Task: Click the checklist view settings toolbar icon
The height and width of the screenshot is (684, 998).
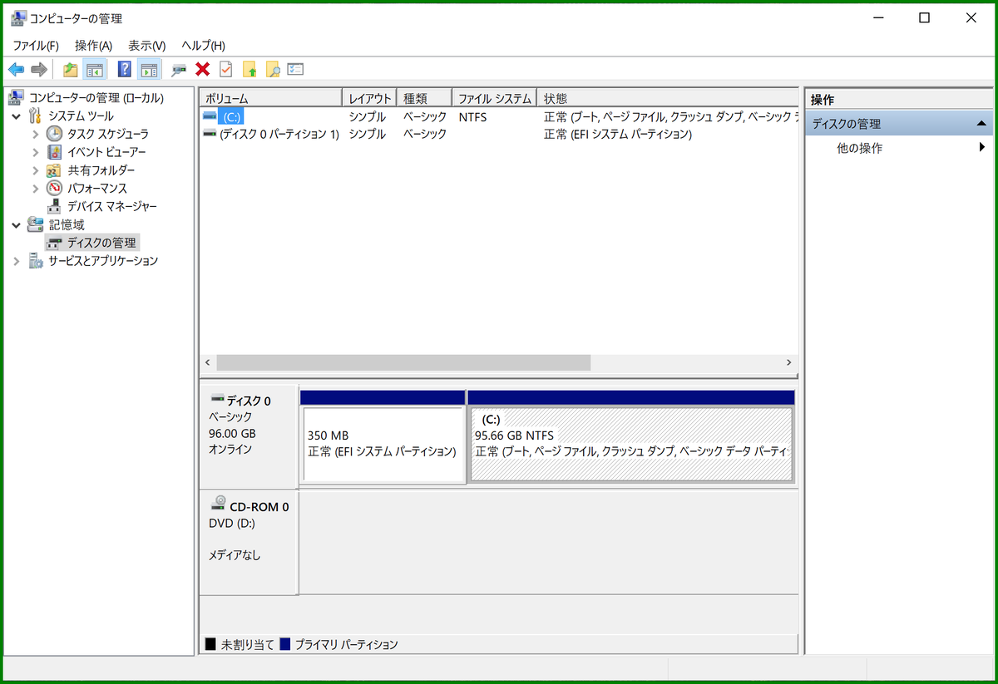Action: click(295, 70)
